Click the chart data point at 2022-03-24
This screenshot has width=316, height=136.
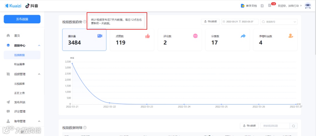184,104
